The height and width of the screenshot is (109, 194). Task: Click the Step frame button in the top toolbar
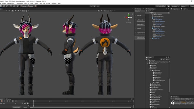98,6
